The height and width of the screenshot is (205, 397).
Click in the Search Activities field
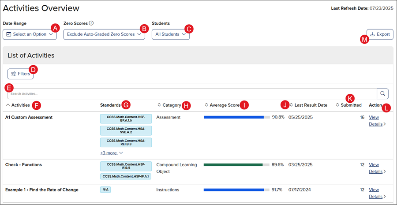pos(190,93)
